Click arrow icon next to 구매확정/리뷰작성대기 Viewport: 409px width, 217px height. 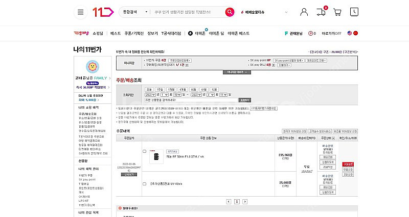[x=187, y=65]
